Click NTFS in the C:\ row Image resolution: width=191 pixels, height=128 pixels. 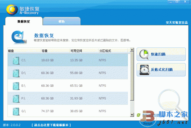(102, 60)
